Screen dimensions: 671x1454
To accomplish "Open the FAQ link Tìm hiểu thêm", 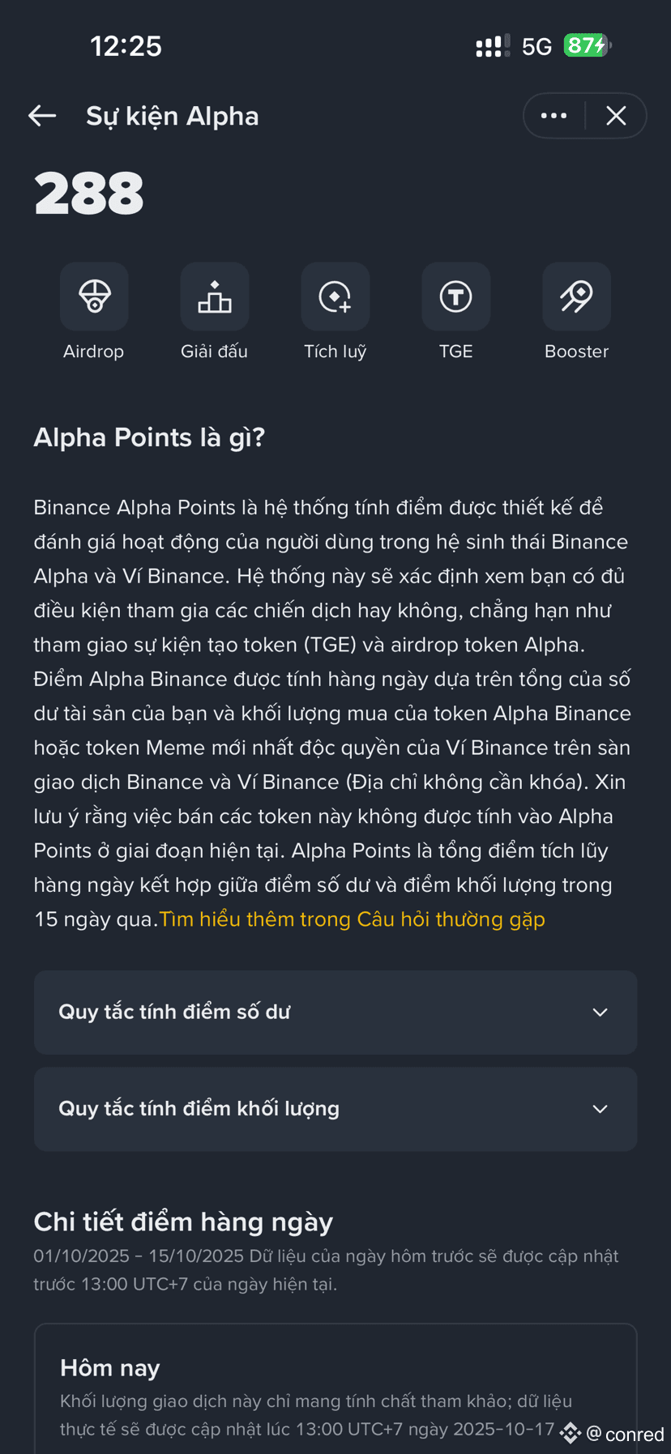I will click(x=353, y=919).
